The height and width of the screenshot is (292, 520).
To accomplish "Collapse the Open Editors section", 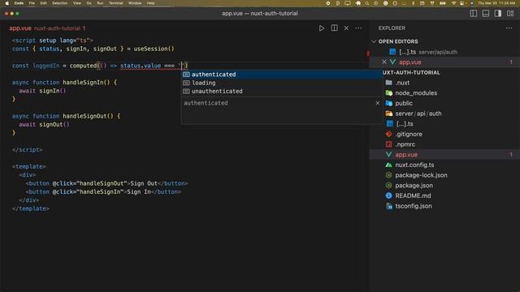I will 398,41.
